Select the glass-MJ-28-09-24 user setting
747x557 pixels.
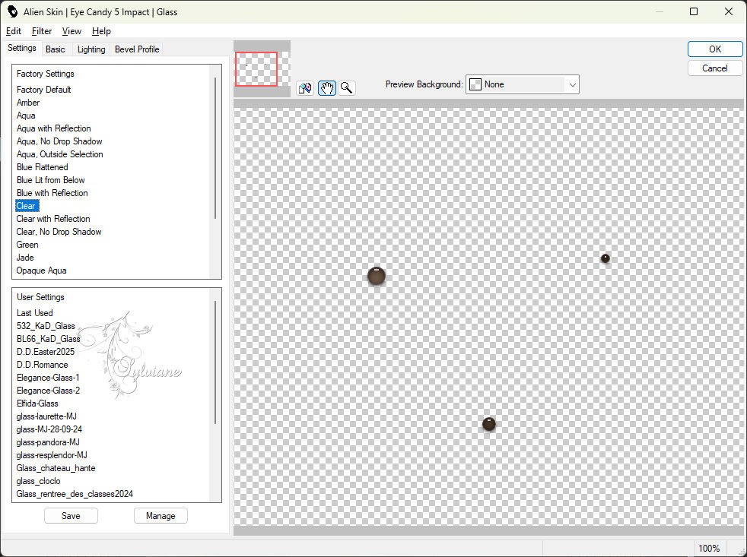[49, 429]
